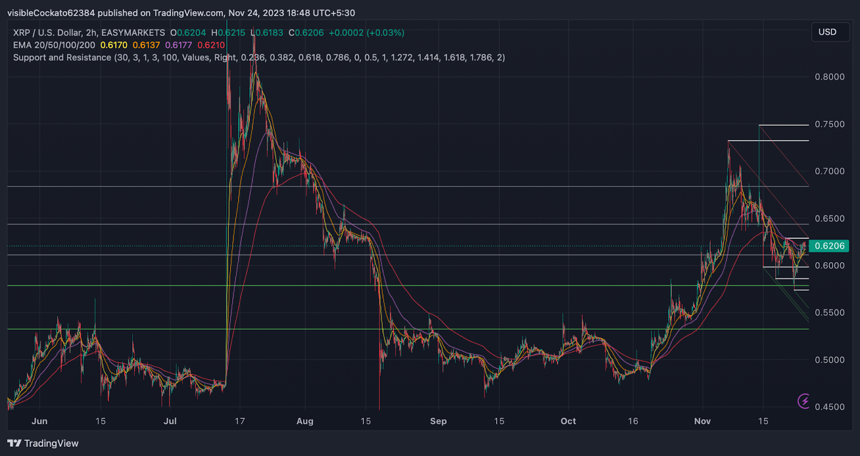Viewport: 860px width, 456px height.
Task: Select the current price tag 0.6206
Action: tap(829, 246)
